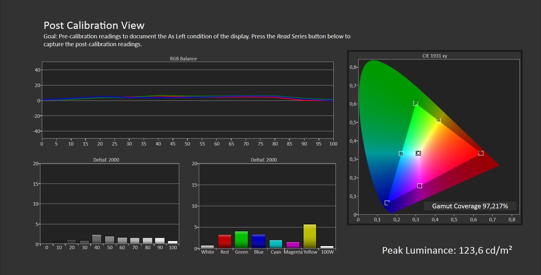Click the magenta secondary marker in CIE chart
This screenshot has height=275, width=541.
pos(420,186)
